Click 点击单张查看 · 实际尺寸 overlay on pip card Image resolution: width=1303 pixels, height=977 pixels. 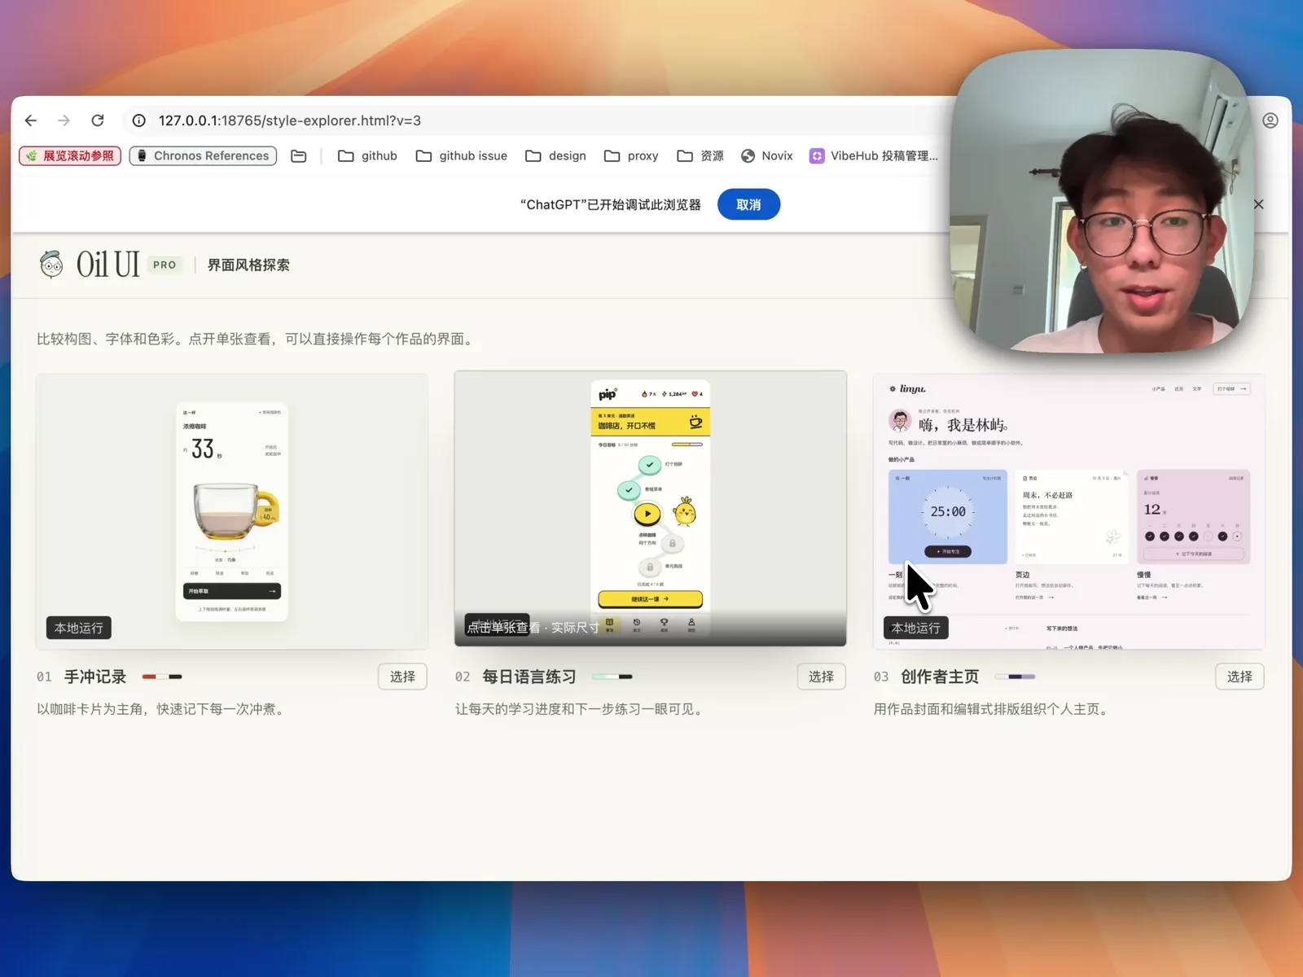click(533, 627)
